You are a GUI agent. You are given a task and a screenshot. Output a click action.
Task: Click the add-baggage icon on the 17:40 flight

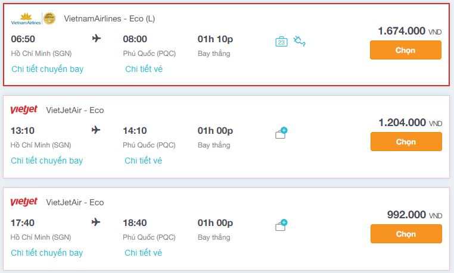(x=281, y=225)
